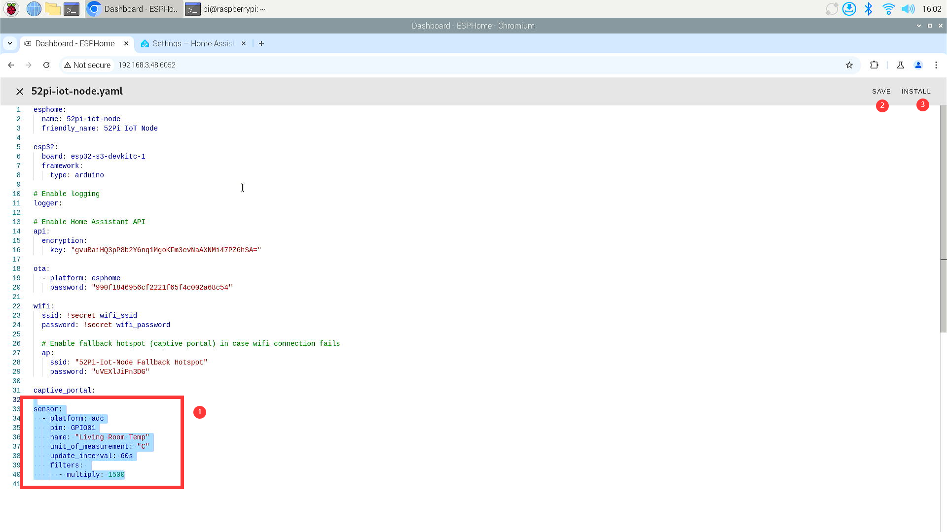This screenshot has height=532, width=947.
Task: Open the volume control tray icon
Action: tap(908, 9)
